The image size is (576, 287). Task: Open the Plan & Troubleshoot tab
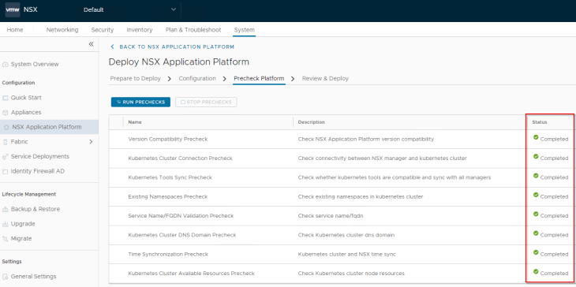point(193,30)
